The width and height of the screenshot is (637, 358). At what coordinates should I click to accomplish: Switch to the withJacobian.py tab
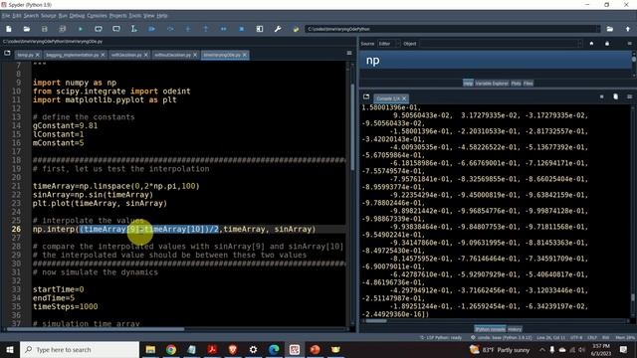click(x=126, y=55)
